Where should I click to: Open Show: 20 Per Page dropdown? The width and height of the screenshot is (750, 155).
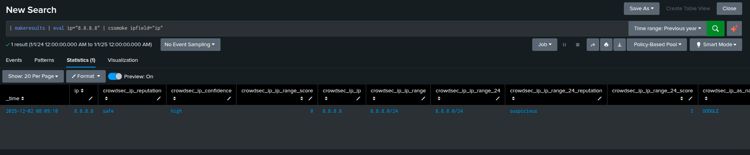pos(33,76)
